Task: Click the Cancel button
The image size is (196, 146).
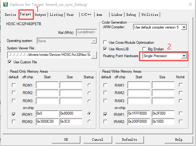Action: 98,140
